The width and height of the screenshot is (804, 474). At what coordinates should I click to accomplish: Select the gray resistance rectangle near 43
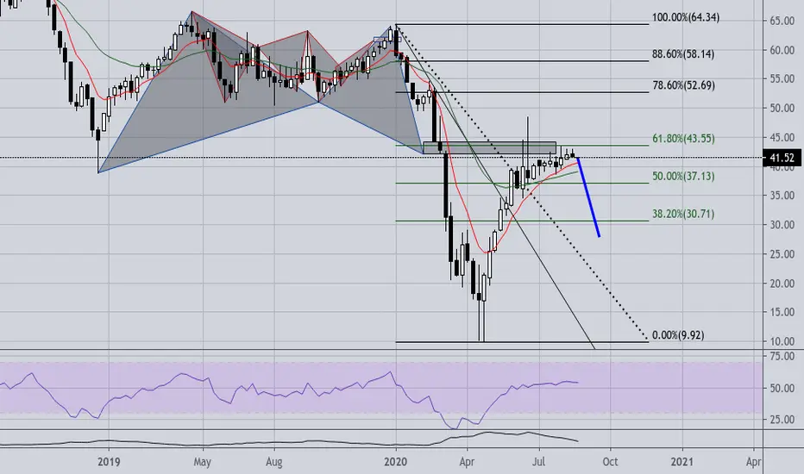(489, 147)
